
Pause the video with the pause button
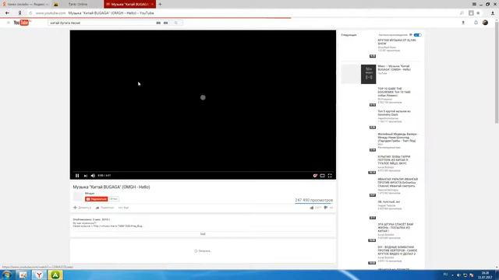(x=77, y=176)
